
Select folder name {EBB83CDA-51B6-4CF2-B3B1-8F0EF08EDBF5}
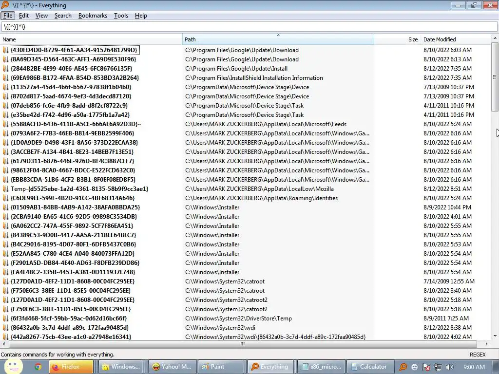tap(73, 179)
